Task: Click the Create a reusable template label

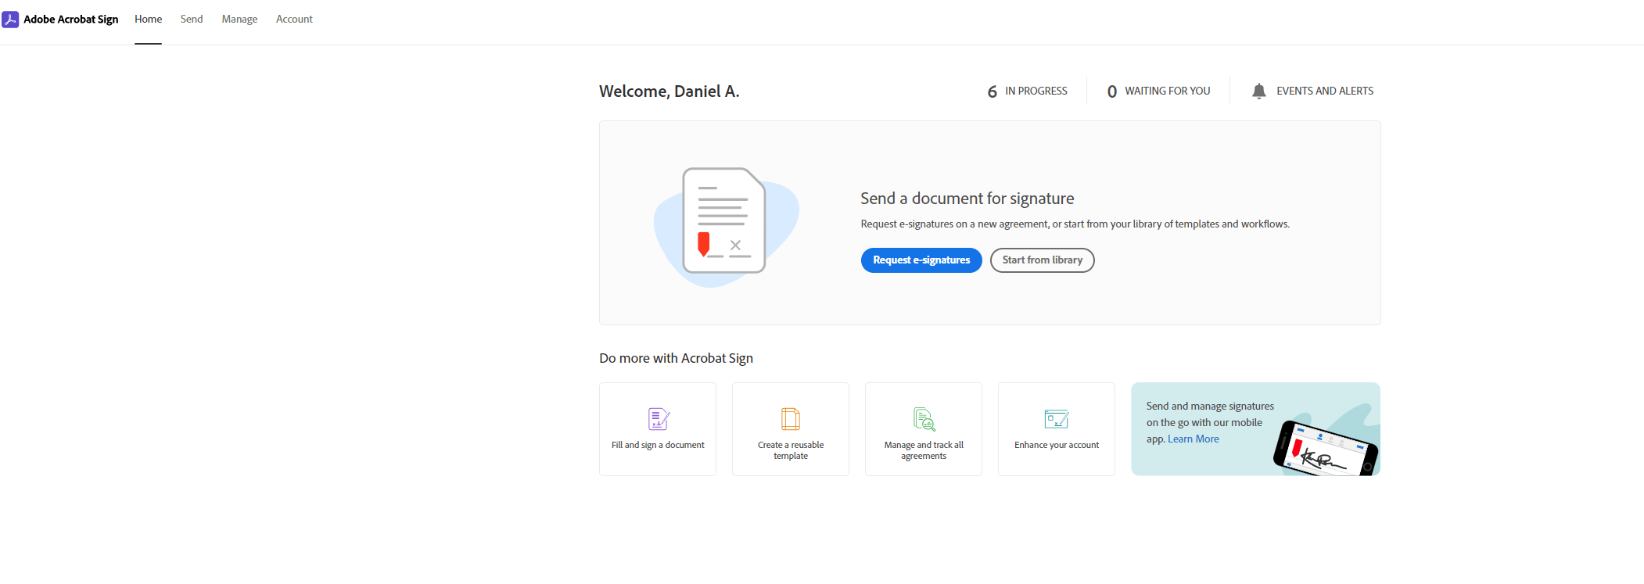Action: click(x=791, y=450)
